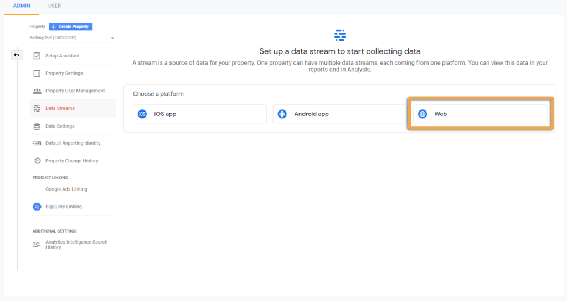The image size is (567, 301).
Task: Click the Data Streams sidebar icon
Action: tap(37, 108)
